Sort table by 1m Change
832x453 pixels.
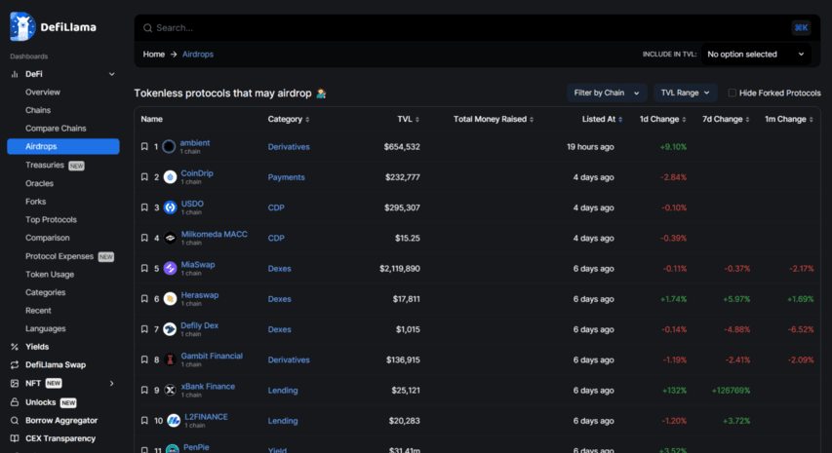788,119
